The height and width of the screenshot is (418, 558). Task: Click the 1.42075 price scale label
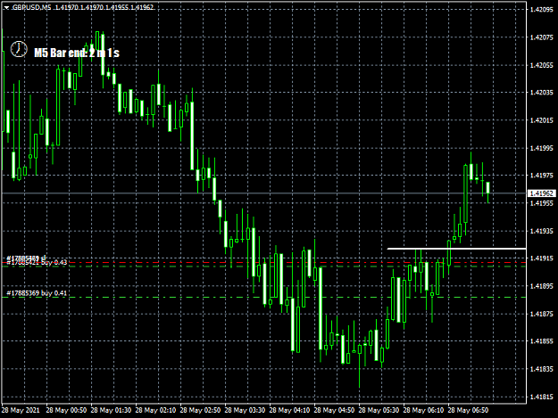tap(542, 37)
